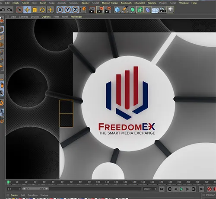
Task: Open the Select menu
Action: [x=25, y=3]
